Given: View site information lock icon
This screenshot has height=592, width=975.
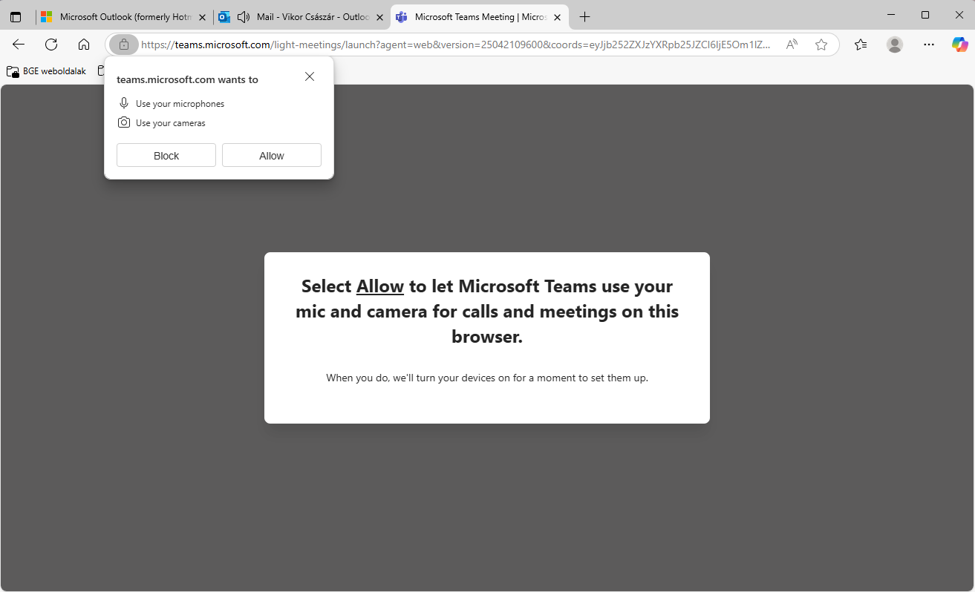Looking at the screenshot, I should [124, 45].
